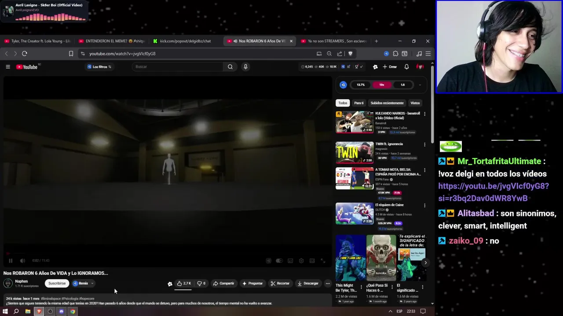Enter fullscreen on the video player
Screen dimensions: 563x316
coord(323,261)
